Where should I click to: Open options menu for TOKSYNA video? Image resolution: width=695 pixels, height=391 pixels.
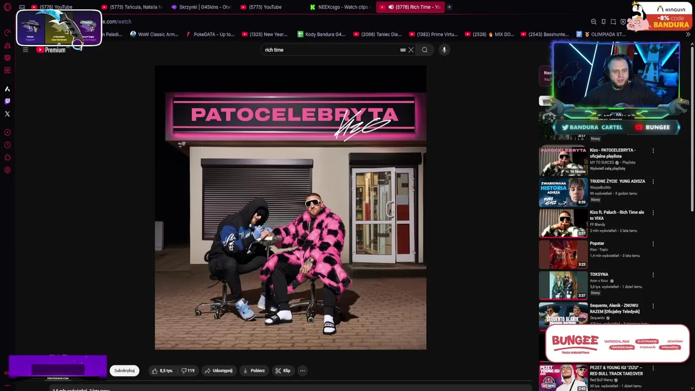(x=653, y=275)
